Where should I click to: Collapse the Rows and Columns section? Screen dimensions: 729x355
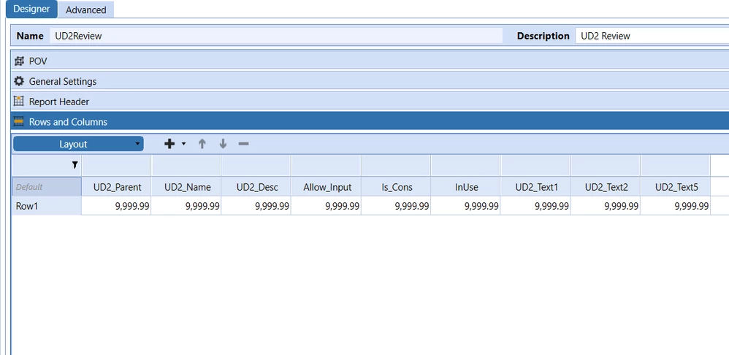370,122
